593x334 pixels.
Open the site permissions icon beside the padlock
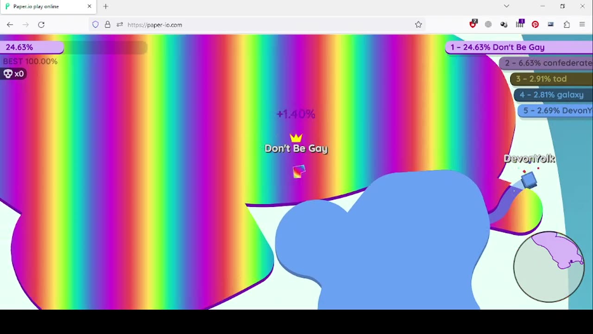click(x=120, y=25)
